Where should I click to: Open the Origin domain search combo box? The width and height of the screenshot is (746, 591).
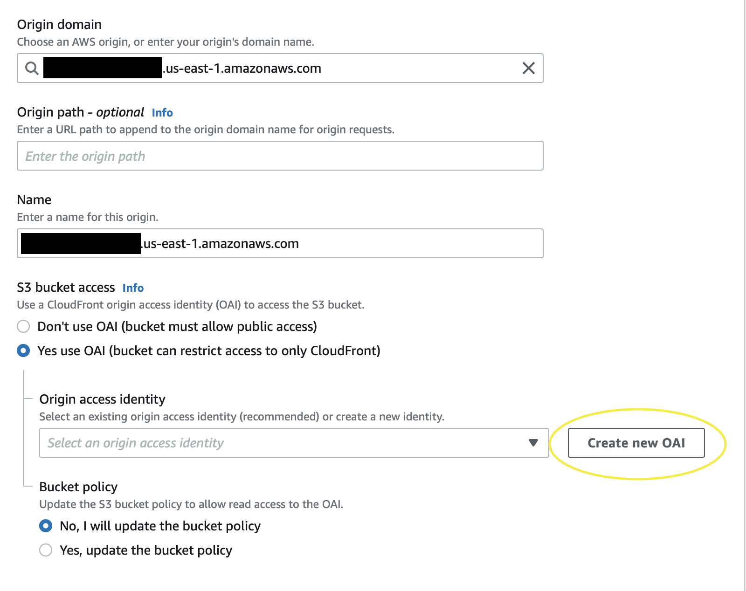(280, 68)
